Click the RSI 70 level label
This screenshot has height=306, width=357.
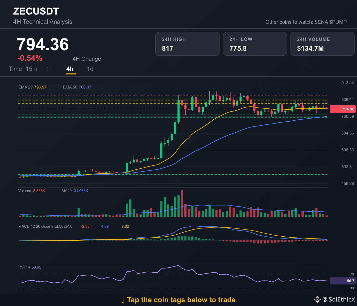352,274
